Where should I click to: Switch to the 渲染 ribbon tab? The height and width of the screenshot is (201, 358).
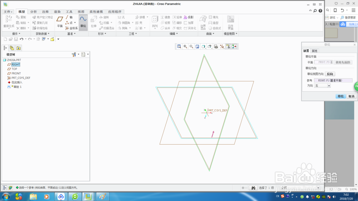tap(57, 12)
